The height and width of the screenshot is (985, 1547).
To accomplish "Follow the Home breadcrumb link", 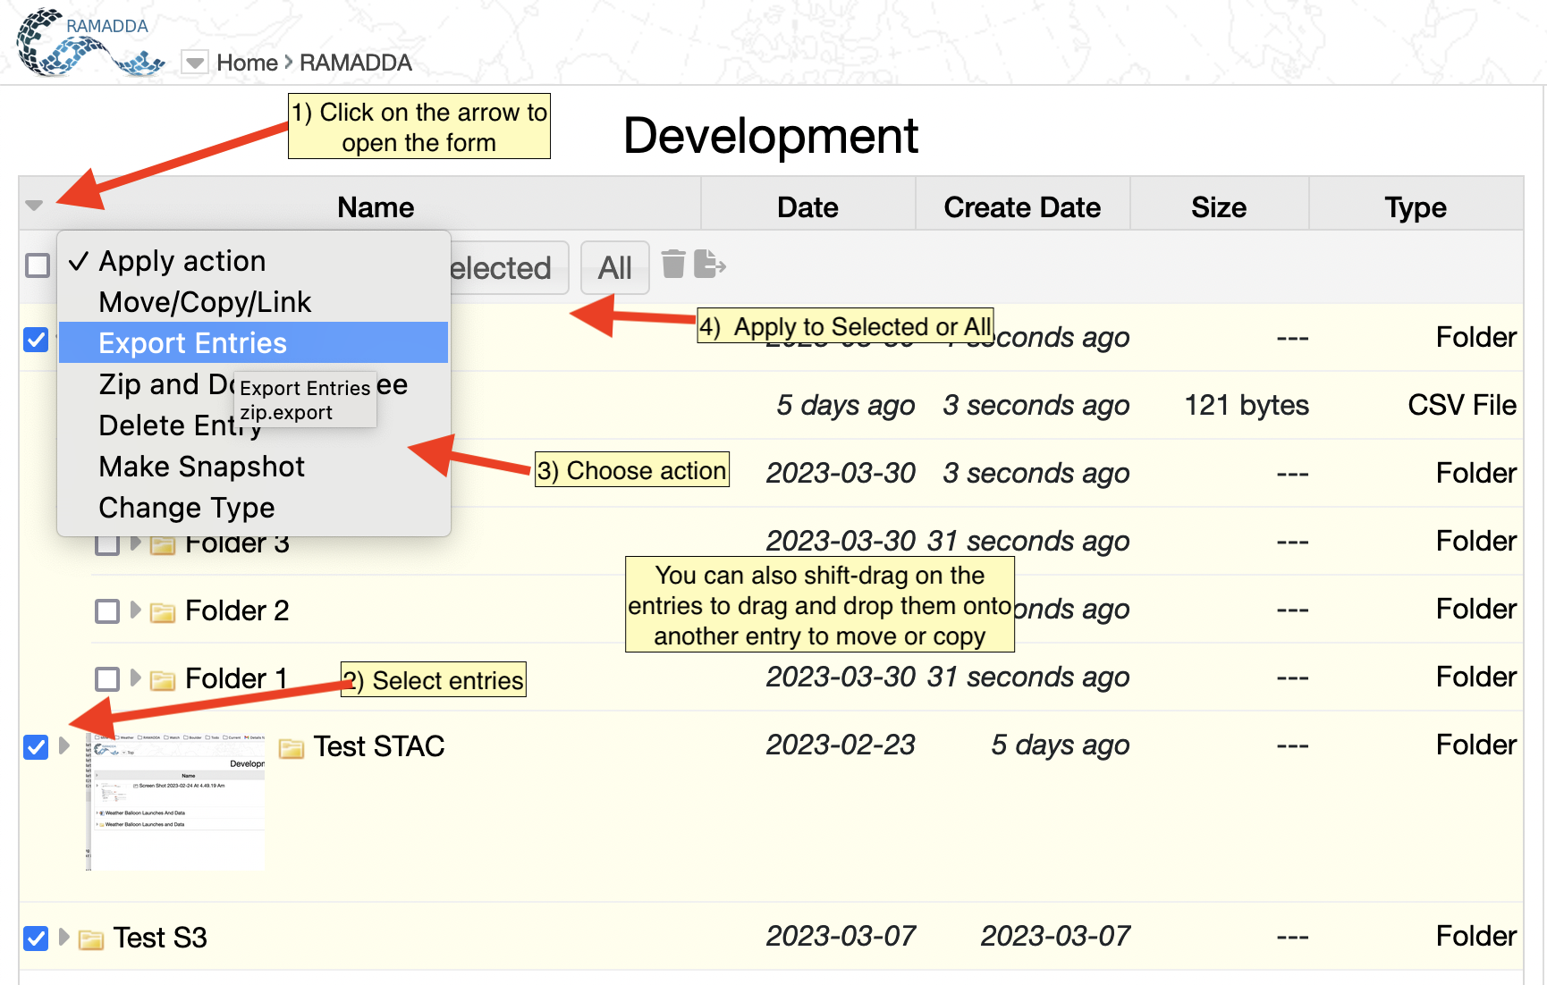I will coord(247,63).
